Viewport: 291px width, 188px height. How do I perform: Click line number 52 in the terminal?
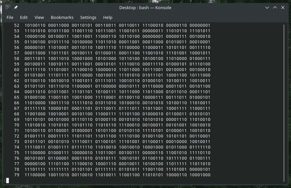pyautogui.click(x=17, y=25)
